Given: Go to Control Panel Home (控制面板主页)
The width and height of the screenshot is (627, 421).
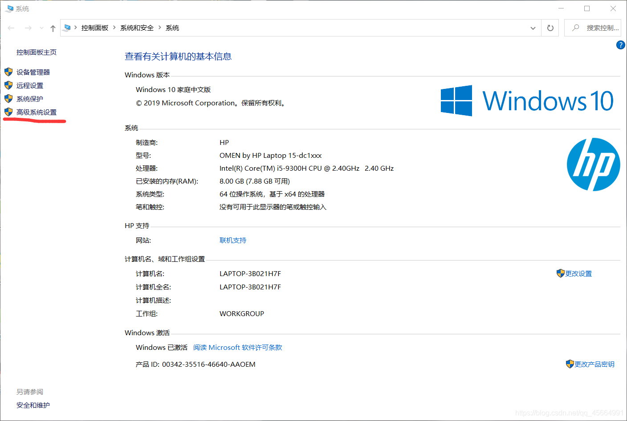Looking at the screenshot, I should pos(37,52).
